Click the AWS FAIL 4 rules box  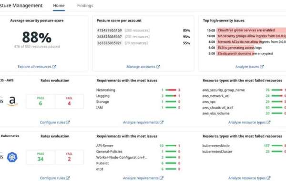(69, 101)
